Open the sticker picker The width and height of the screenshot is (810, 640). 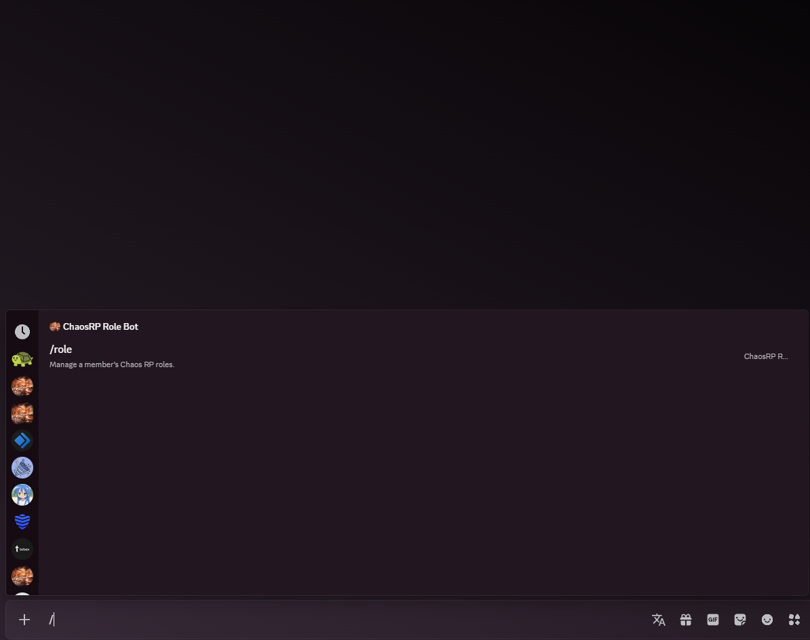click(x=739, y=620)
